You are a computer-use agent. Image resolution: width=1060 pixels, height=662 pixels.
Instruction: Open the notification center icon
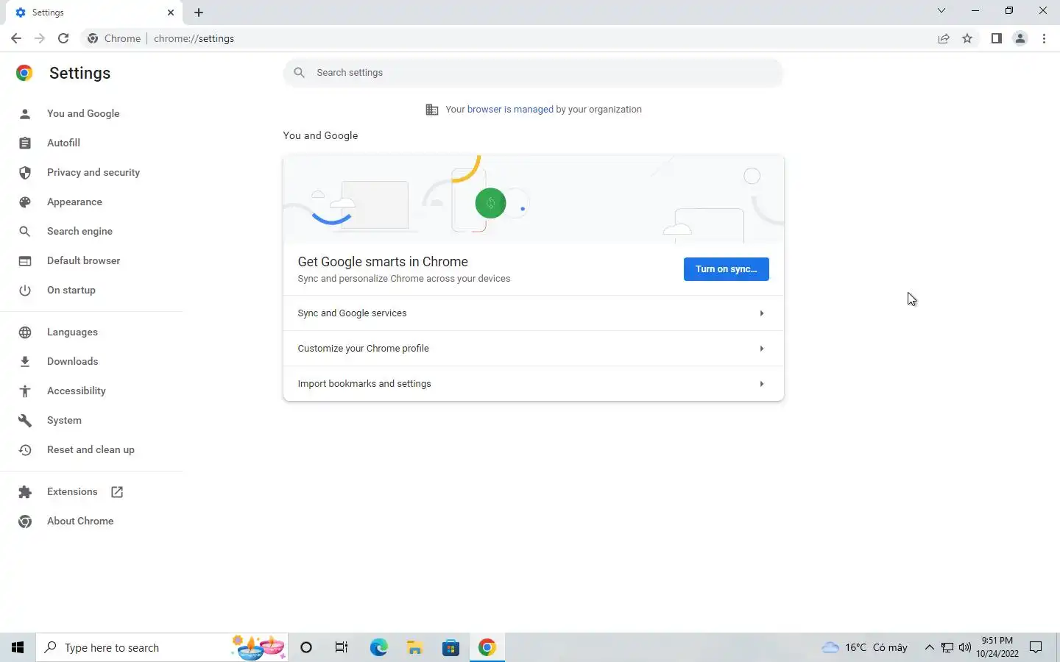click(x=1036, y=647)
